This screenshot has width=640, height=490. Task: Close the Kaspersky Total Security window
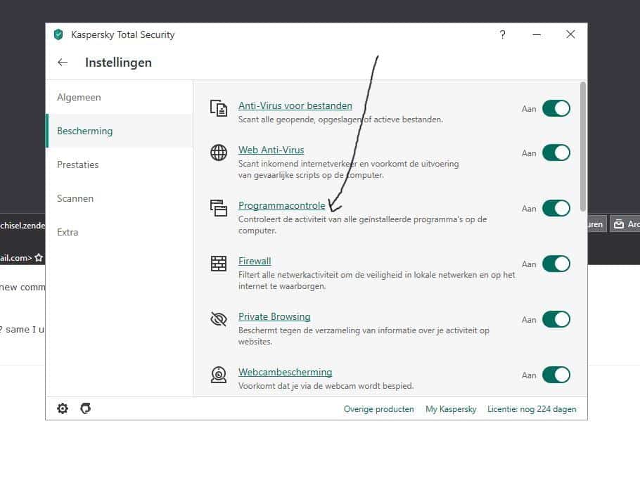click(570, 34)
